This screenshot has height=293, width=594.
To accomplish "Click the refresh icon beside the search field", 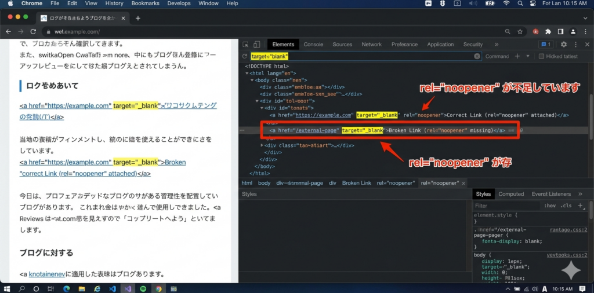I will (245, 56).
